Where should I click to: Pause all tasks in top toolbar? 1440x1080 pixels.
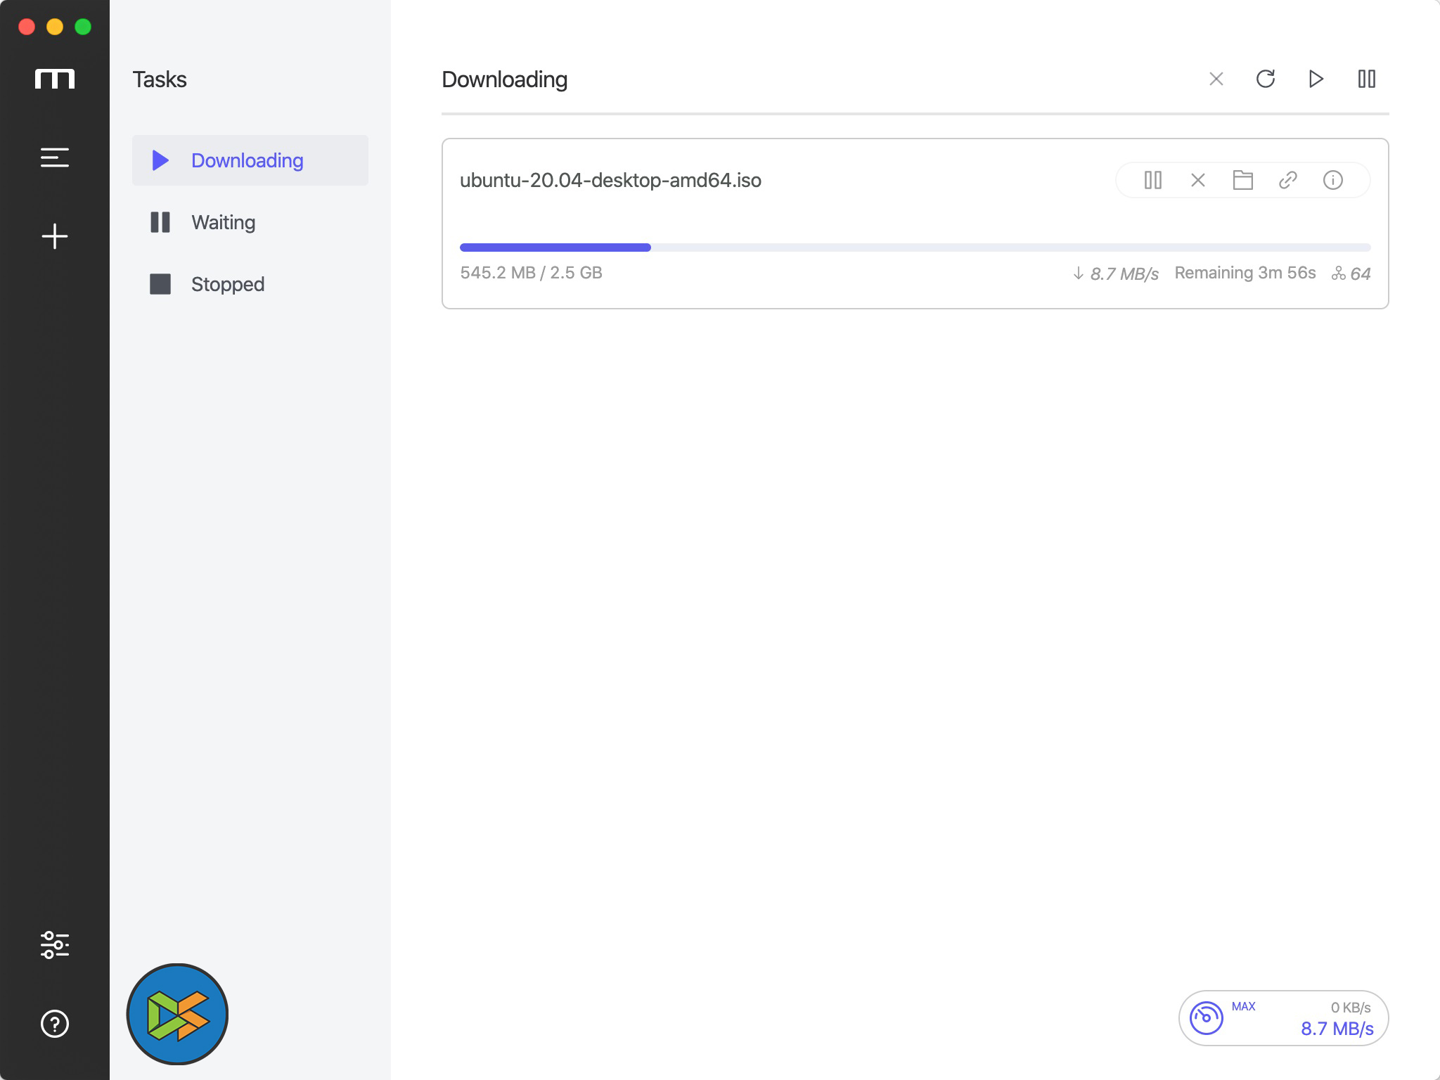coord(1367,79)
